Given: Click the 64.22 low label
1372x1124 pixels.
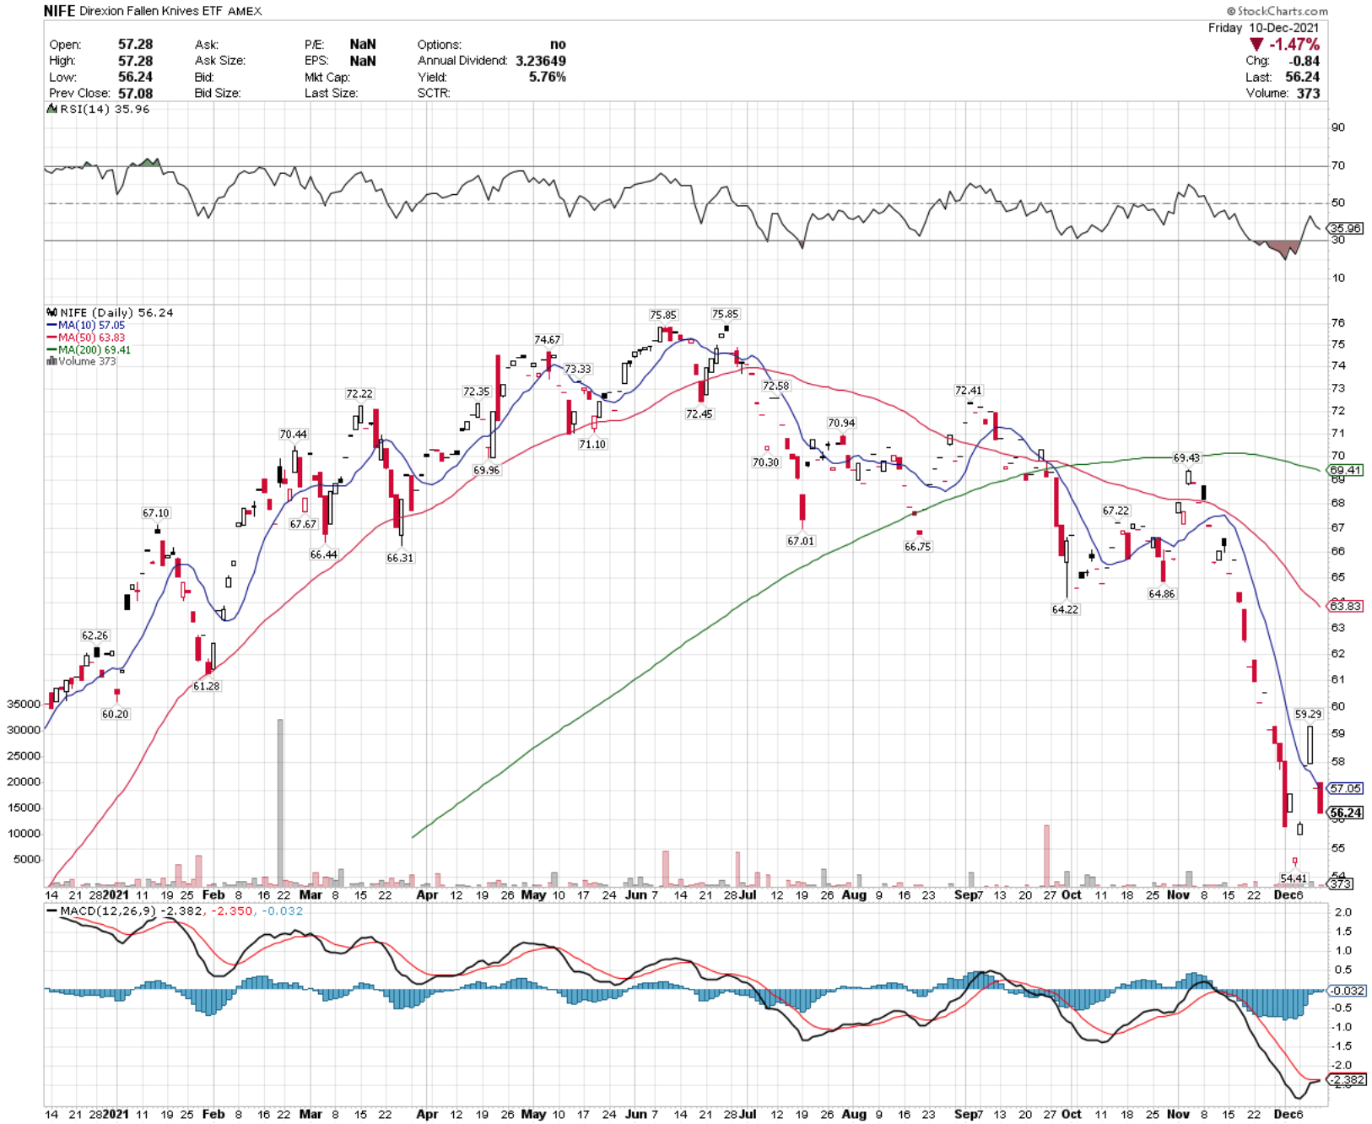Looking at the screenshot, I should 1065,608.
